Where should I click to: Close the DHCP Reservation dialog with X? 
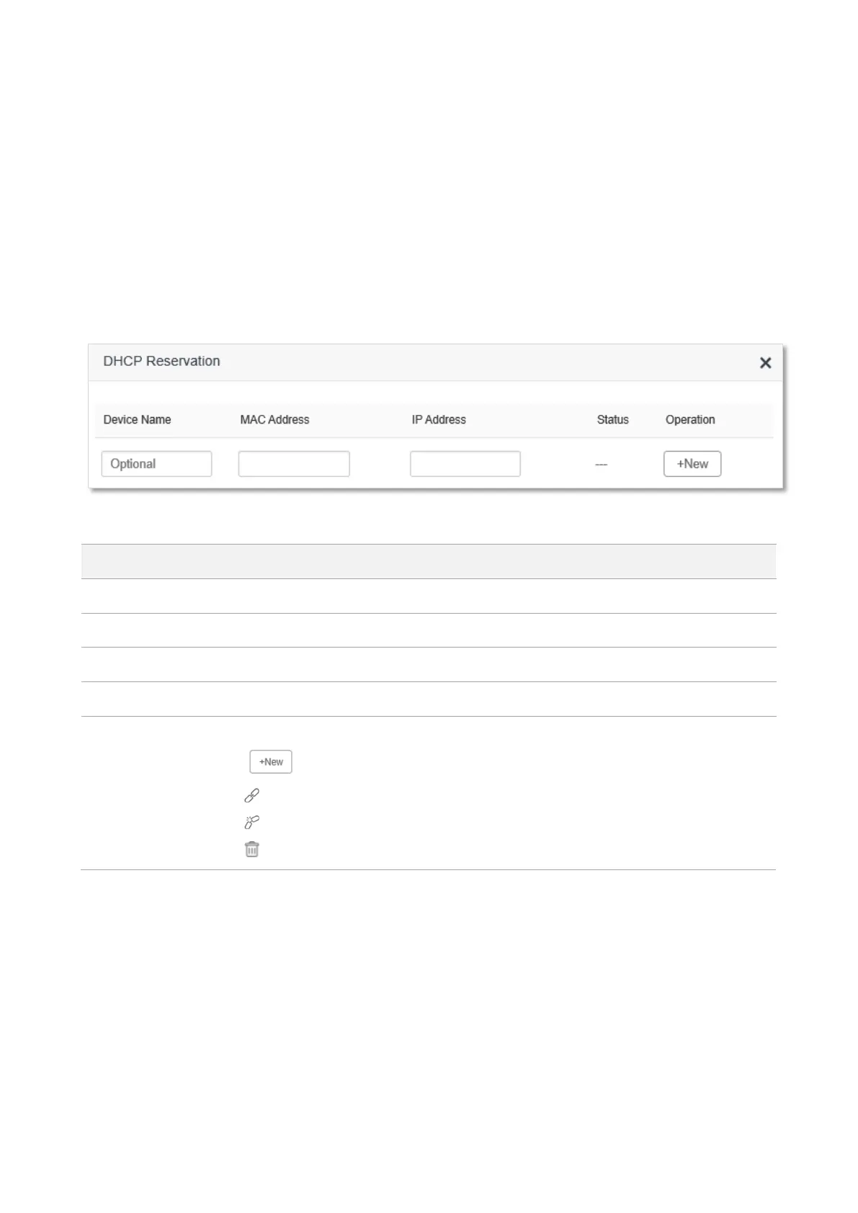765,363
